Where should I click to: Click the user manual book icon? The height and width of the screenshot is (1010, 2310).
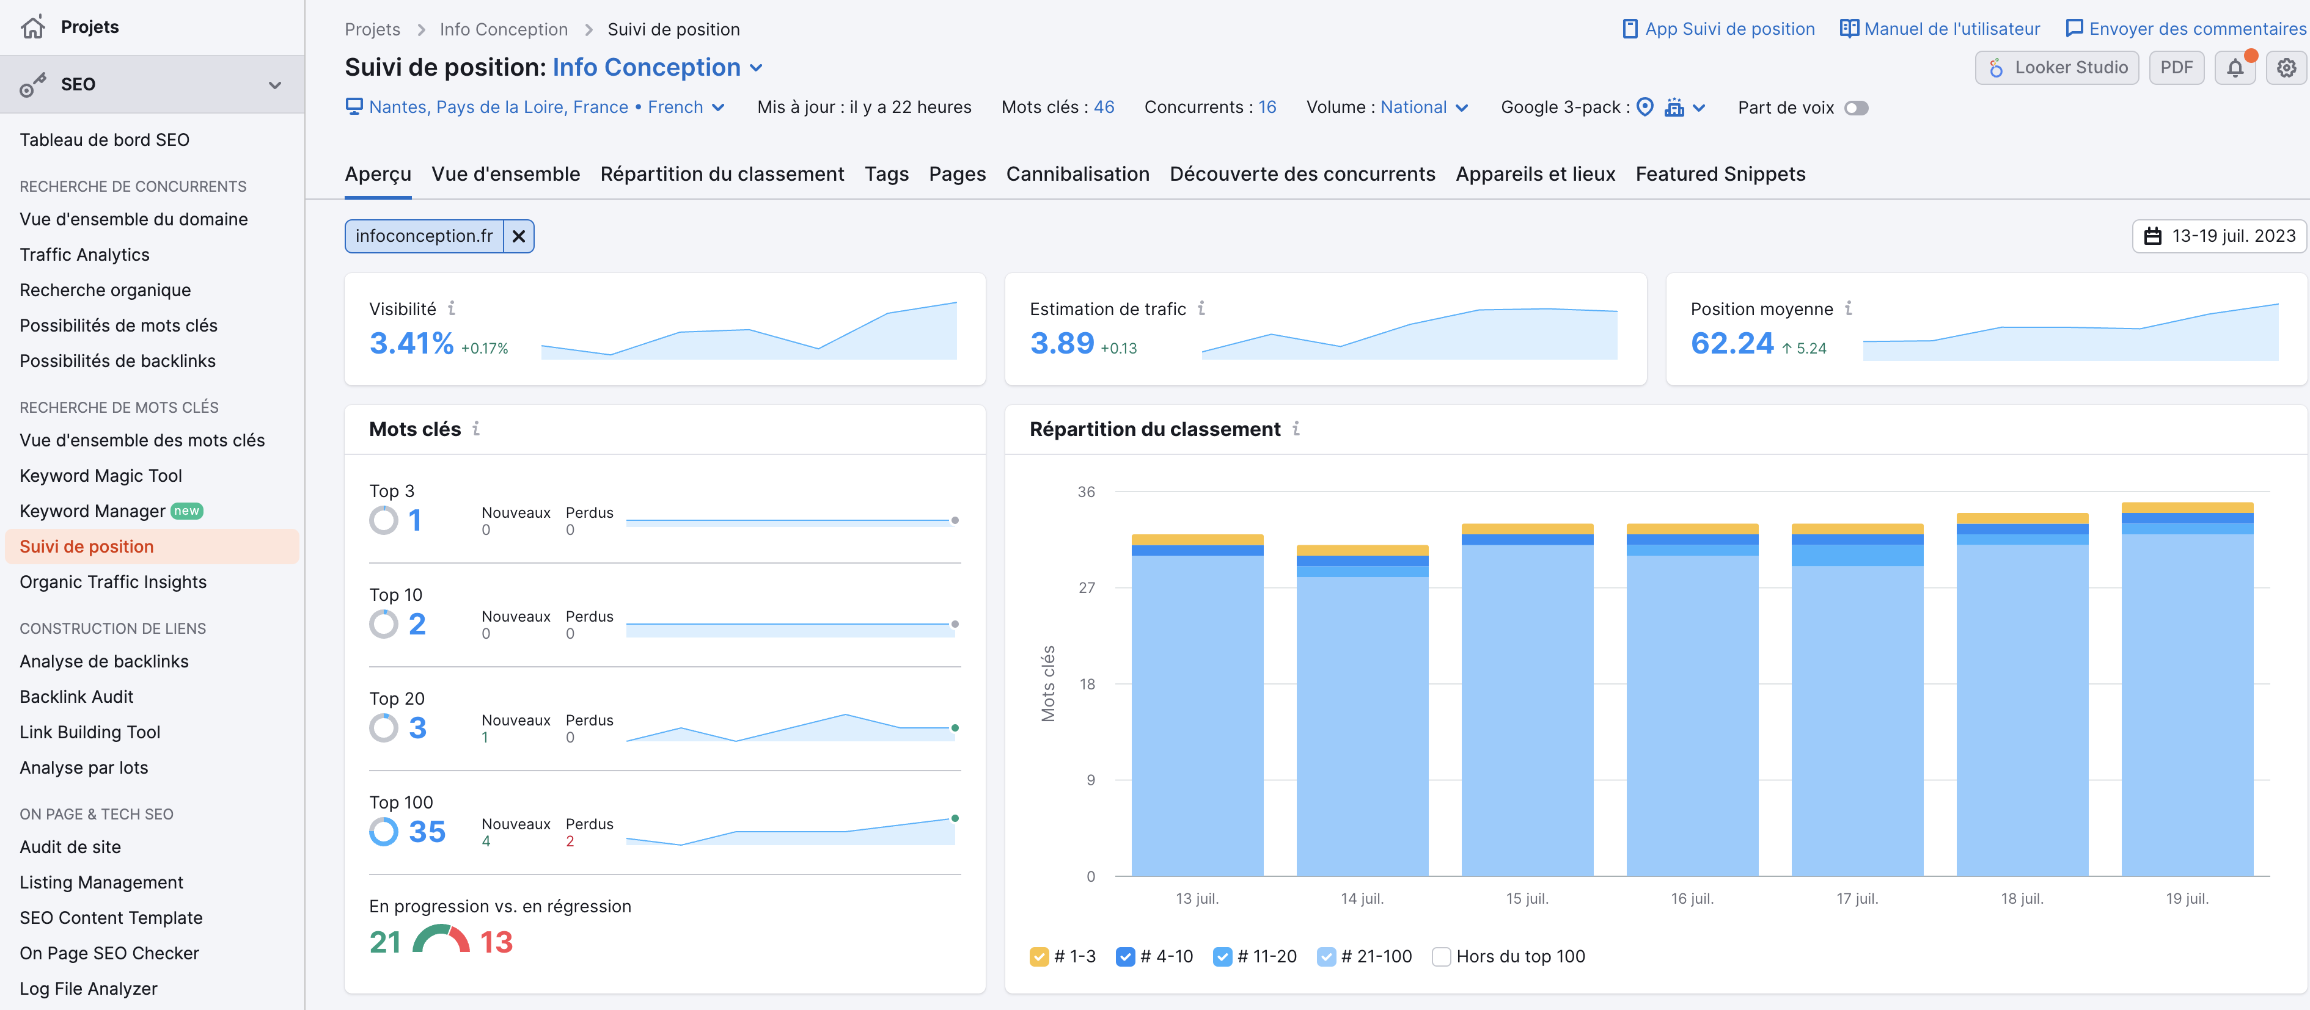1848,29
